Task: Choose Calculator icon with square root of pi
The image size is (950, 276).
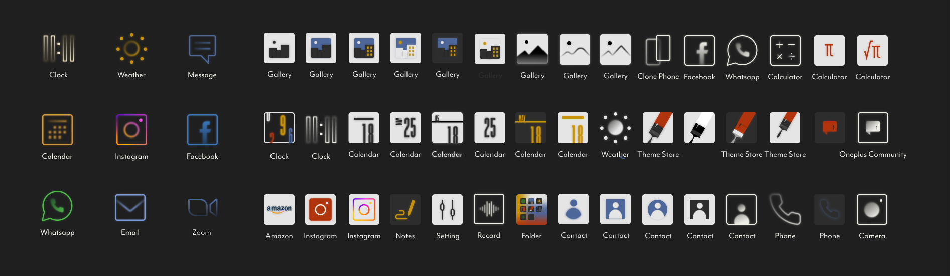Action: [x=873, y=50]
